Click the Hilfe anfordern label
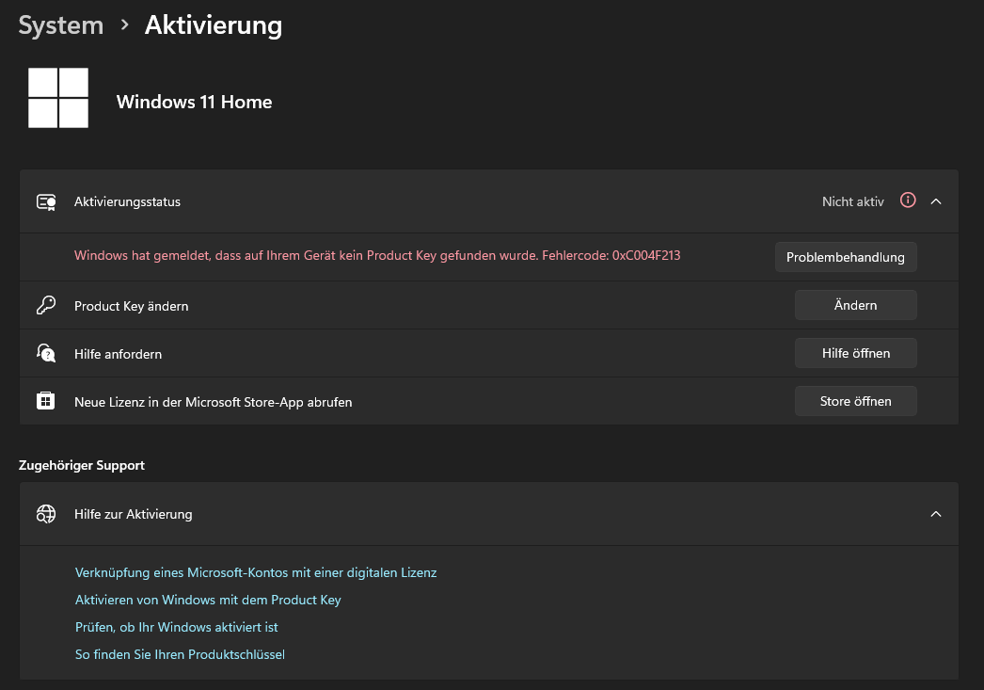Screen dimensions: 984x690 click(118, 354)
